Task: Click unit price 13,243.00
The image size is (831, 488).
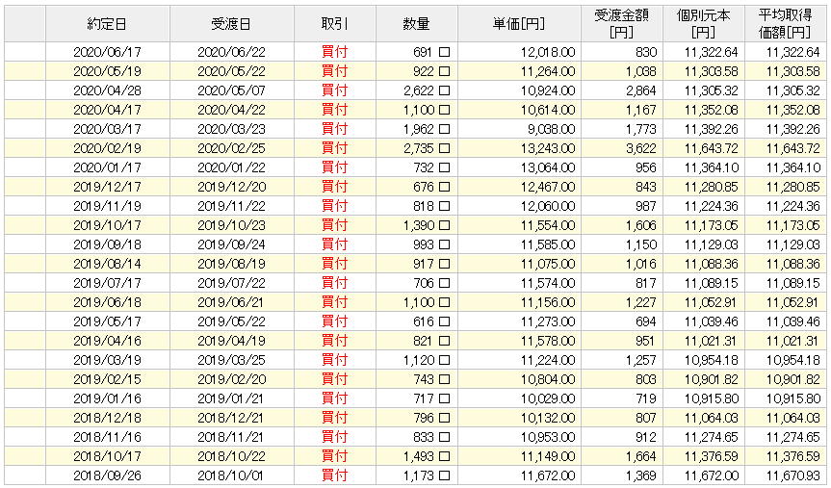Action: [x=548, y=148]
